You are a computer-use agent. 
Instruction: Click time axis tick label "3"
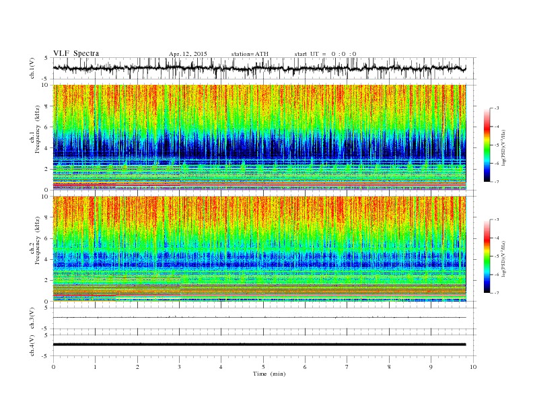179,367
